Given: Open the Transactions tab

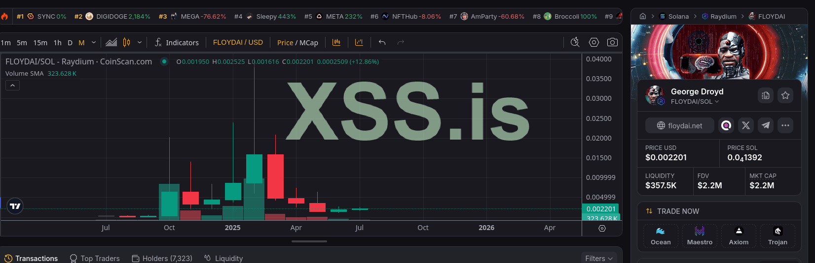Looking at the screenshot, I should coord(31,258).
